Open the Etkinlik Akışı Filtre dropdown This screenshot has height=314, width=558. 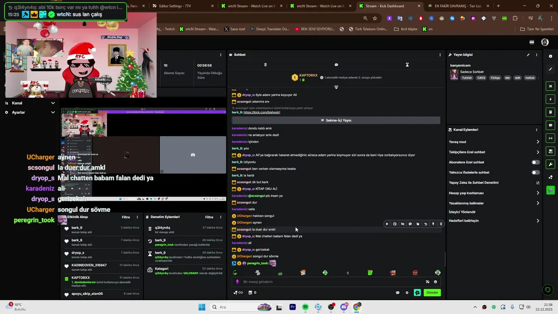126,217
